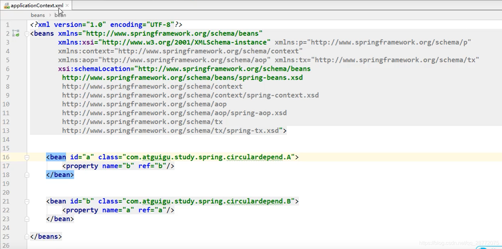Image resolution: width=502 pixels, height=249 pixels.
Task: Click the property name="a" ref="a" line
Action: 118,210
